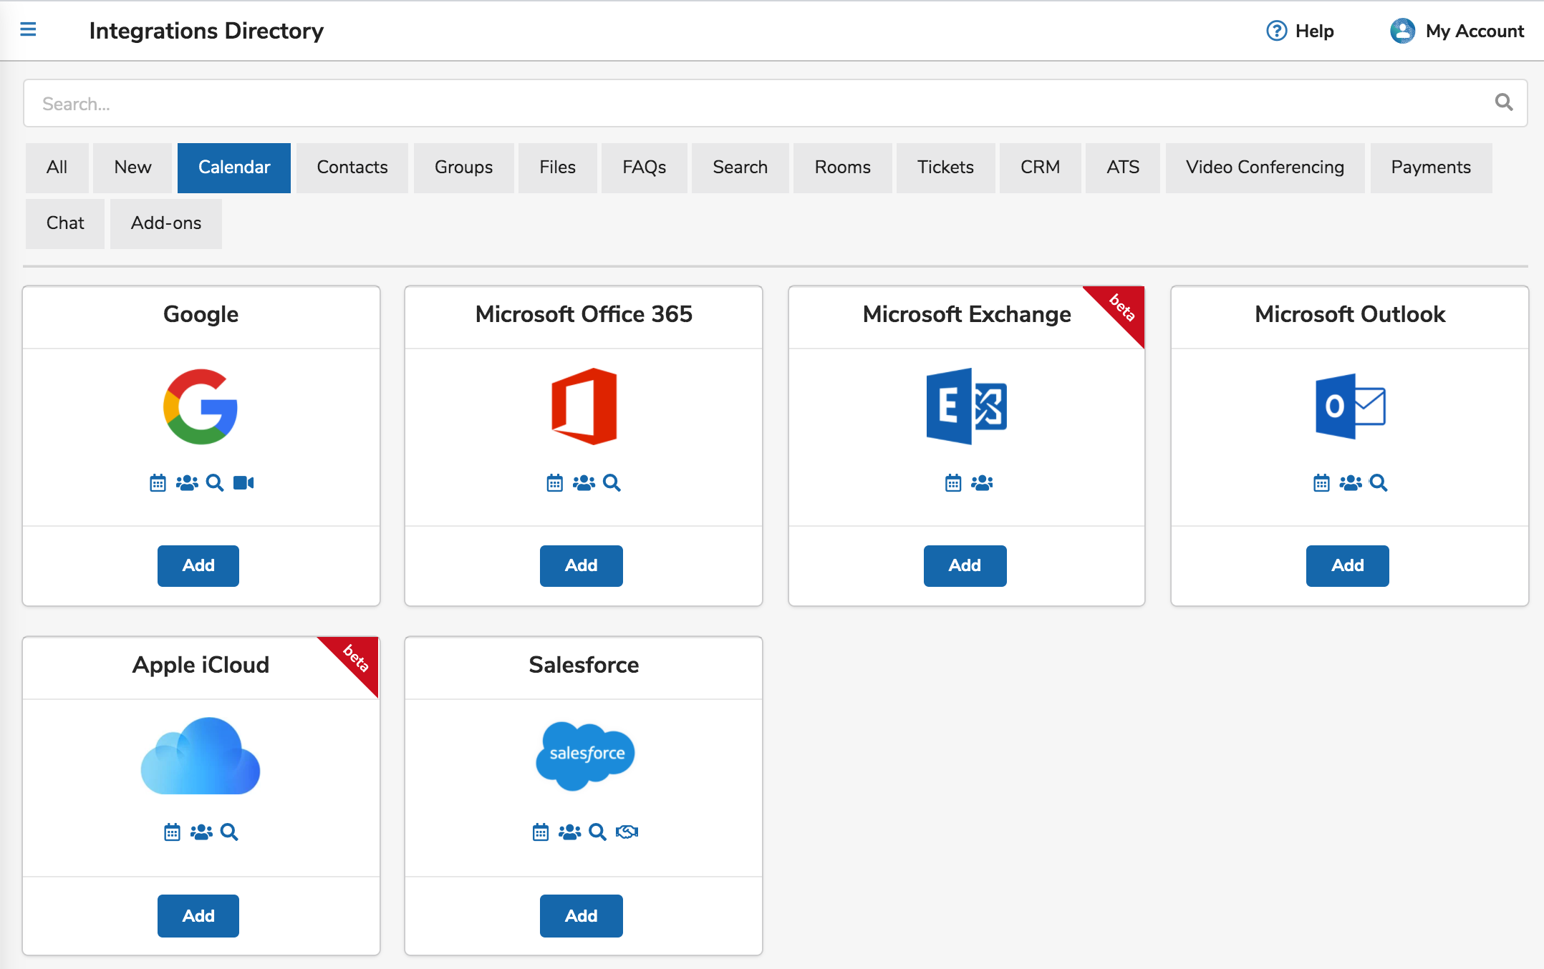The width and height of the screenshot is (1544, 969).
Task: Add the Microsoft Outlook integration
Action: point(1348,565)
